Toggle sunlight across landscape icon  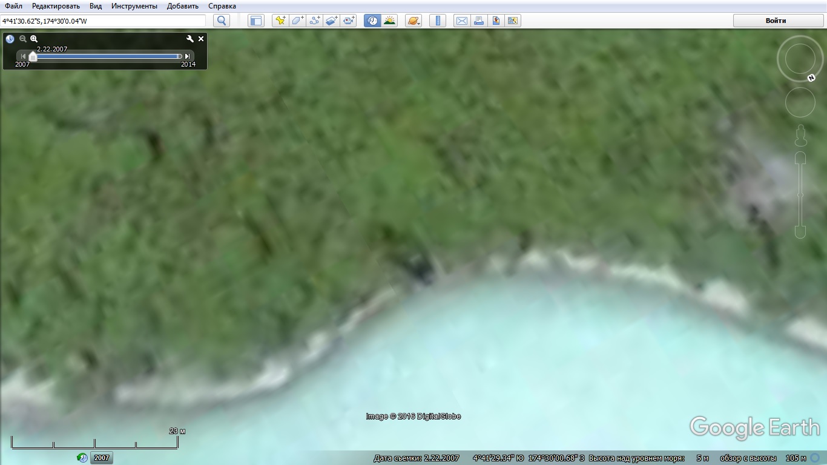tap(389, 21)
